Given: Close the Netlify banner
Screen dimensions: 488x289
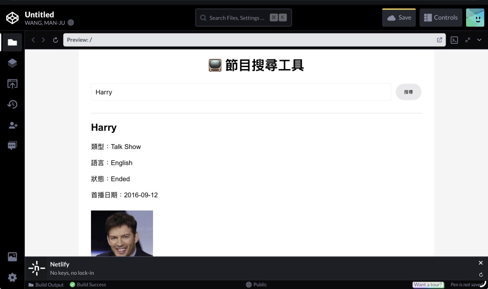Looking at the screenshot, I should 480,263.
